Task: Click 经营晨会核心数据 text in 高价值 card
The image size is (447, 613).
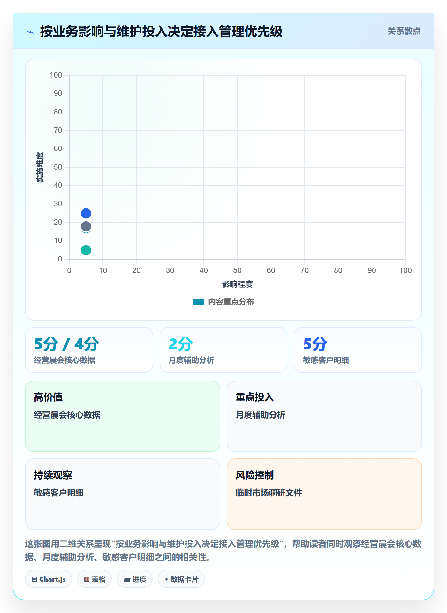Action: pyautogui.click(x=67, y=415)
